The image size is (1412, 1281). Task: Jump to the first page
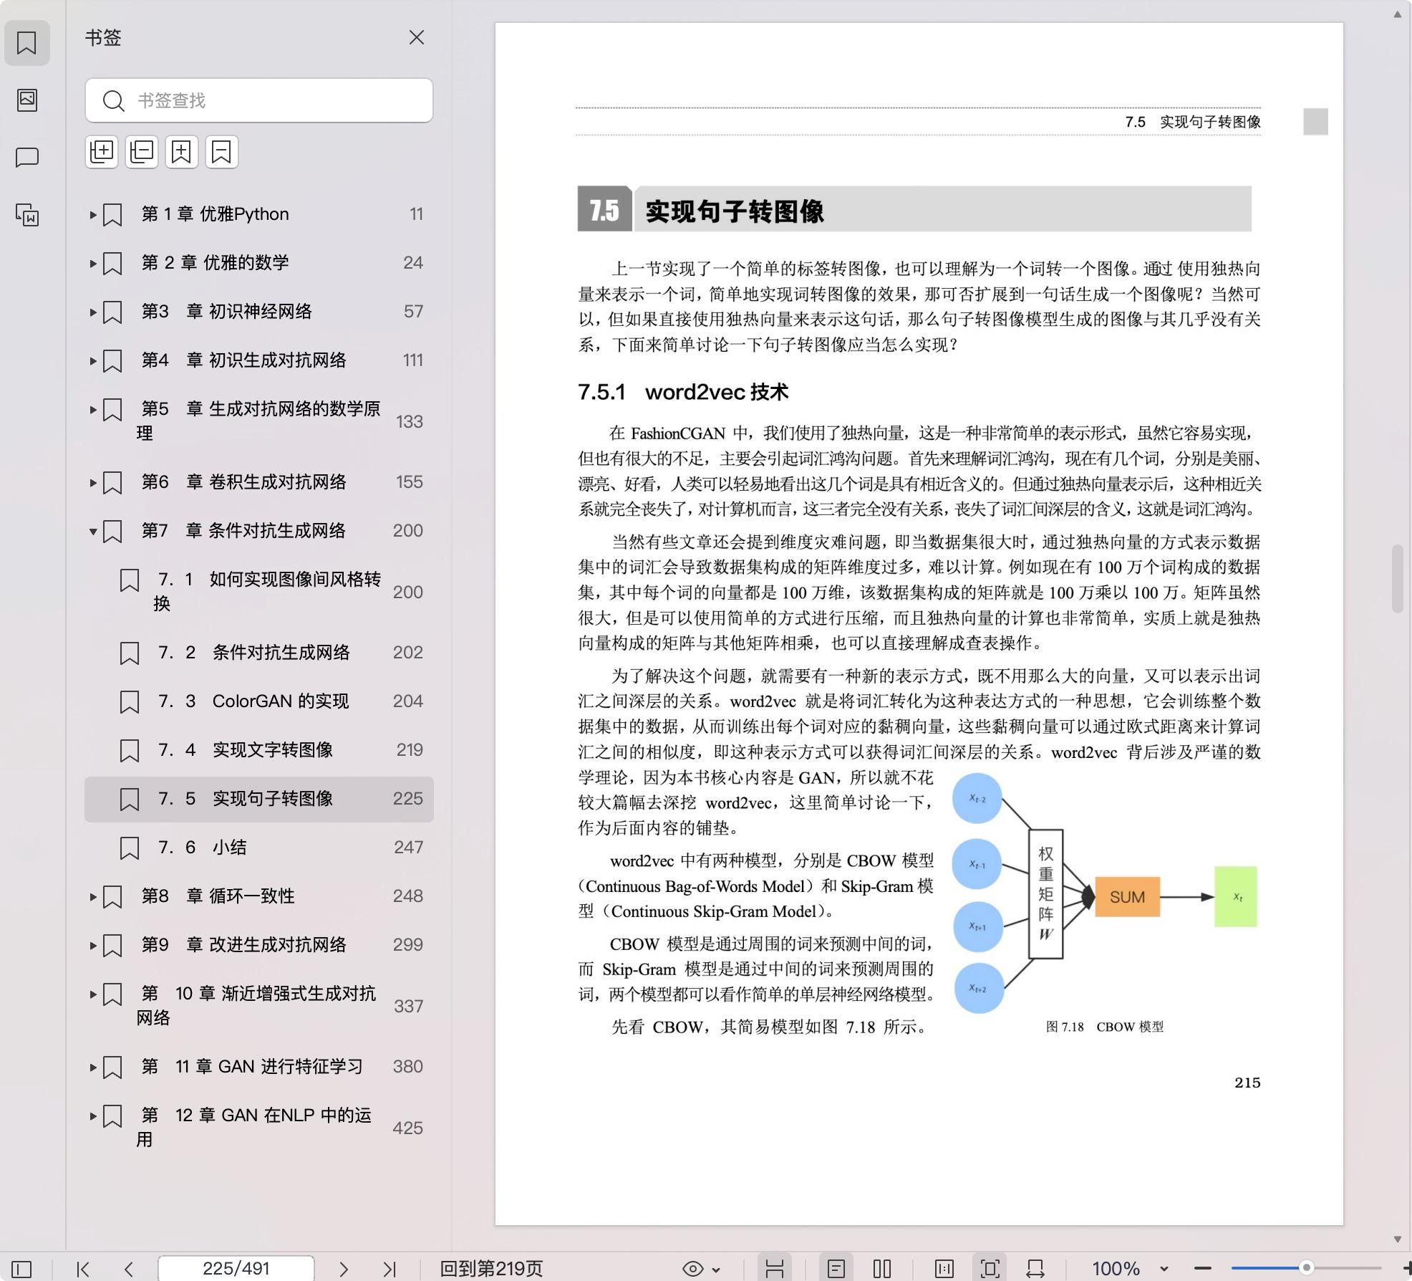click(x=83, y=1269)
